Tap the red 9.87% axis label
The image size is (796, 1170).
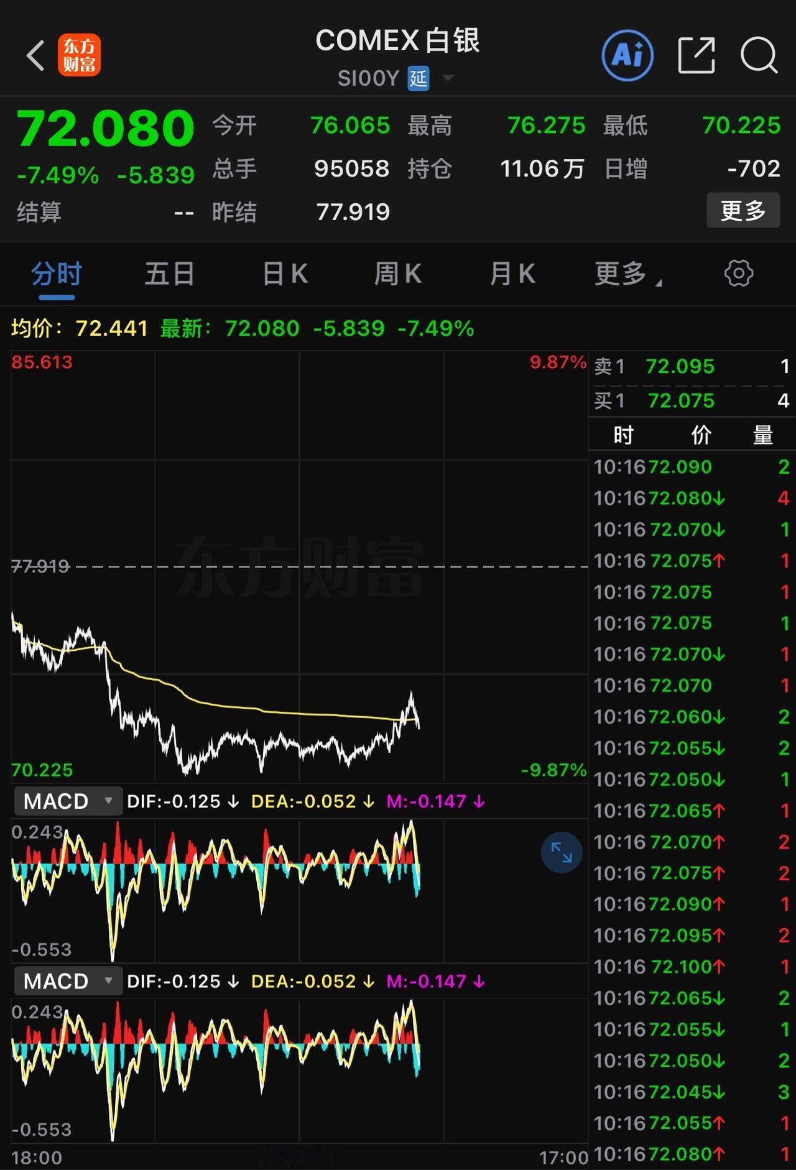tap(558, 362)
